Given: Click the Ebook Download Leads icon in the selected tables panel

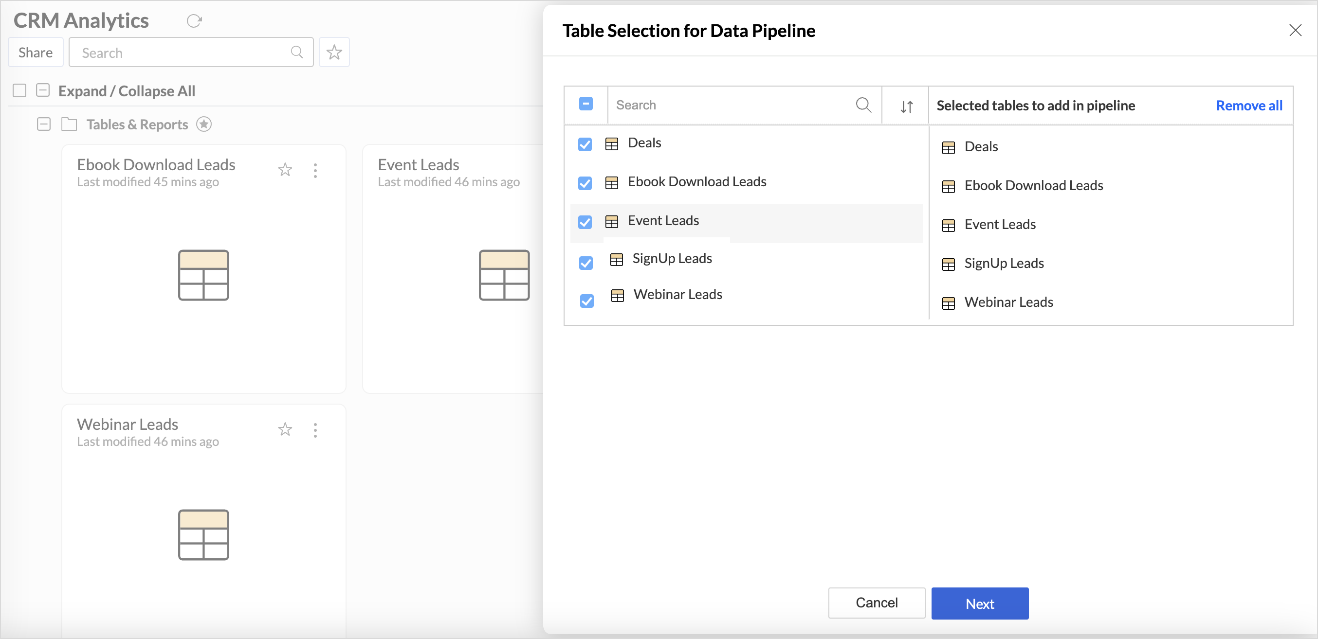Looking at the screenshot, I should pyautogui.click(x=948, y=187).
